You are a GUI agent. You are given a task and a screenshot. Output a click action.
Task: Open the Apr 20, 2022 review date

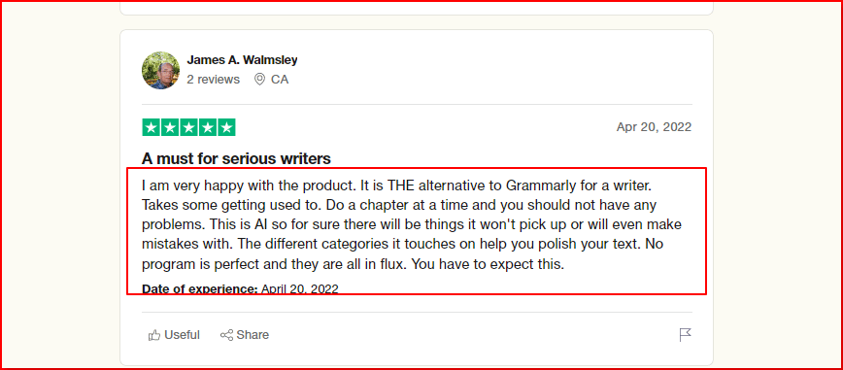[x=654, y=127]
